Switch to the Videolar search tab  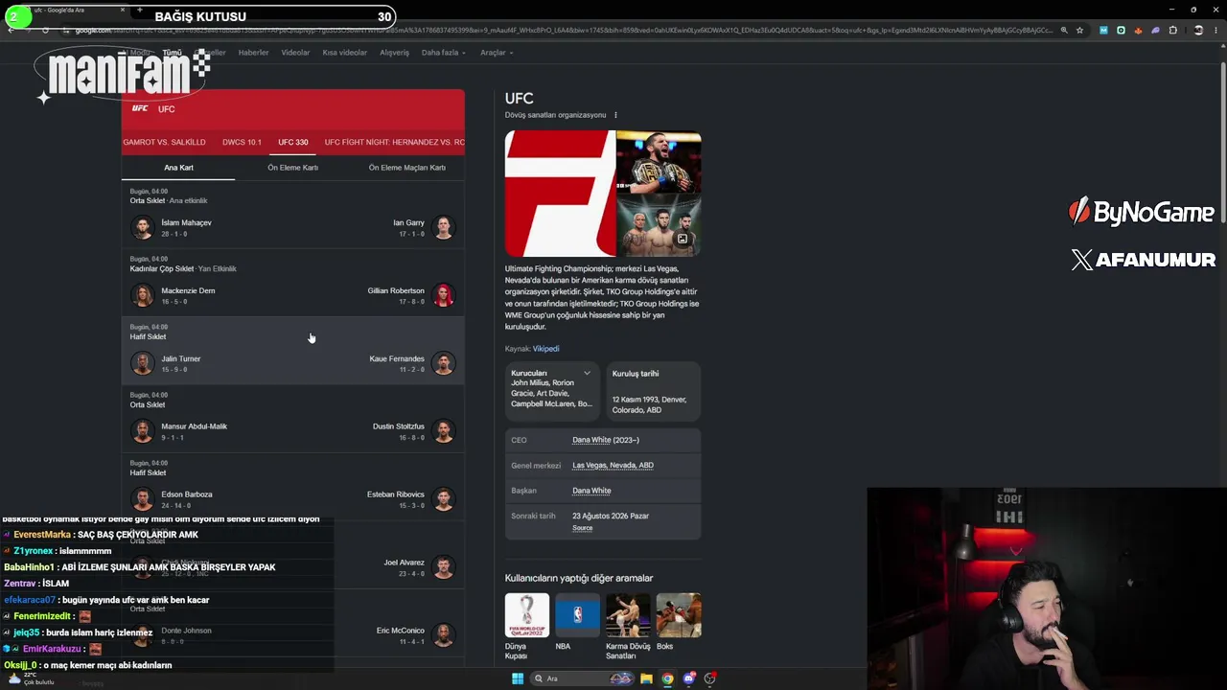click(x=295, y=53)
